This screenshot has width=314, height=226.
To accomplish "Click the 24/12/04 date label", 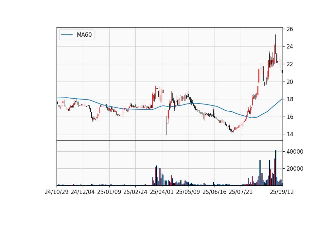I will (83, 192).
